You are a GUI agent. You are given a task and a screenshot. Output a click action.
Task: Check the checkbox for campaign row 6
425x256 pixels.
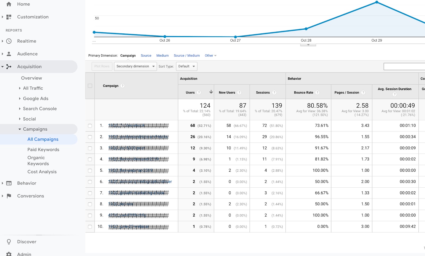(90, 182)
